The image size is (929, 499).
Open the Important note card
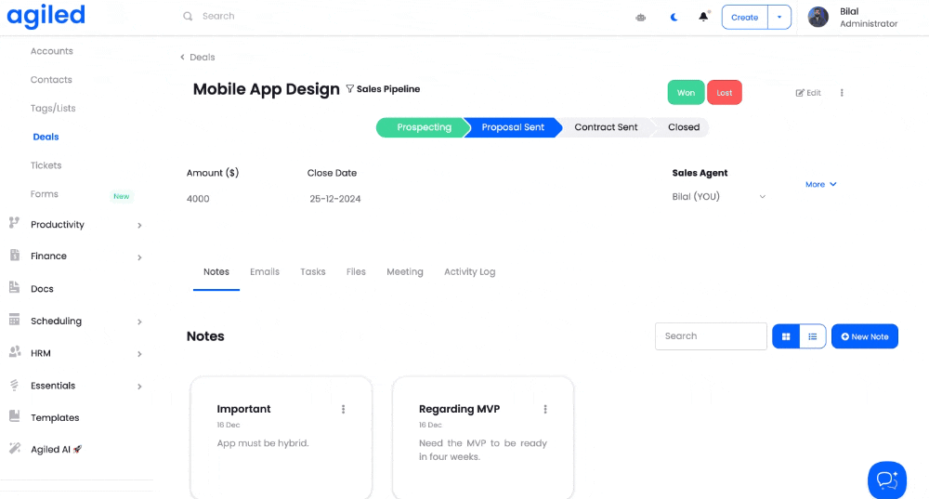click(281, 438)
